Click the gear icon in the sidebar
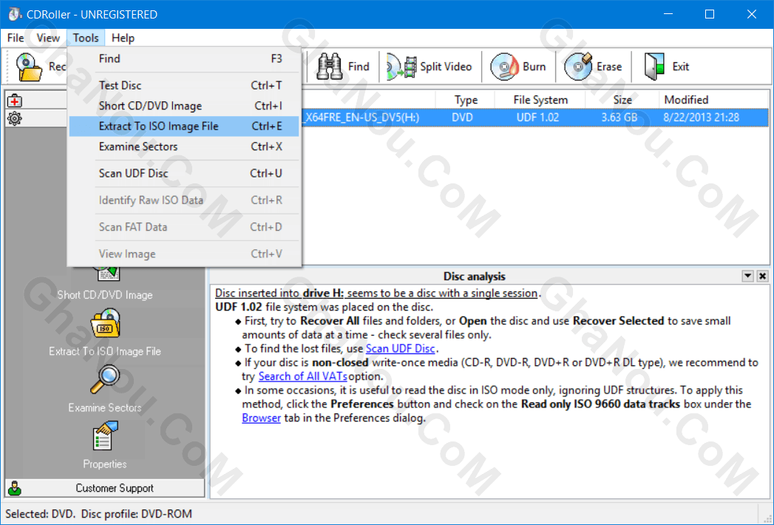Image resolution: width=774 pixels, height=525 pixels. tap(15, 118)
